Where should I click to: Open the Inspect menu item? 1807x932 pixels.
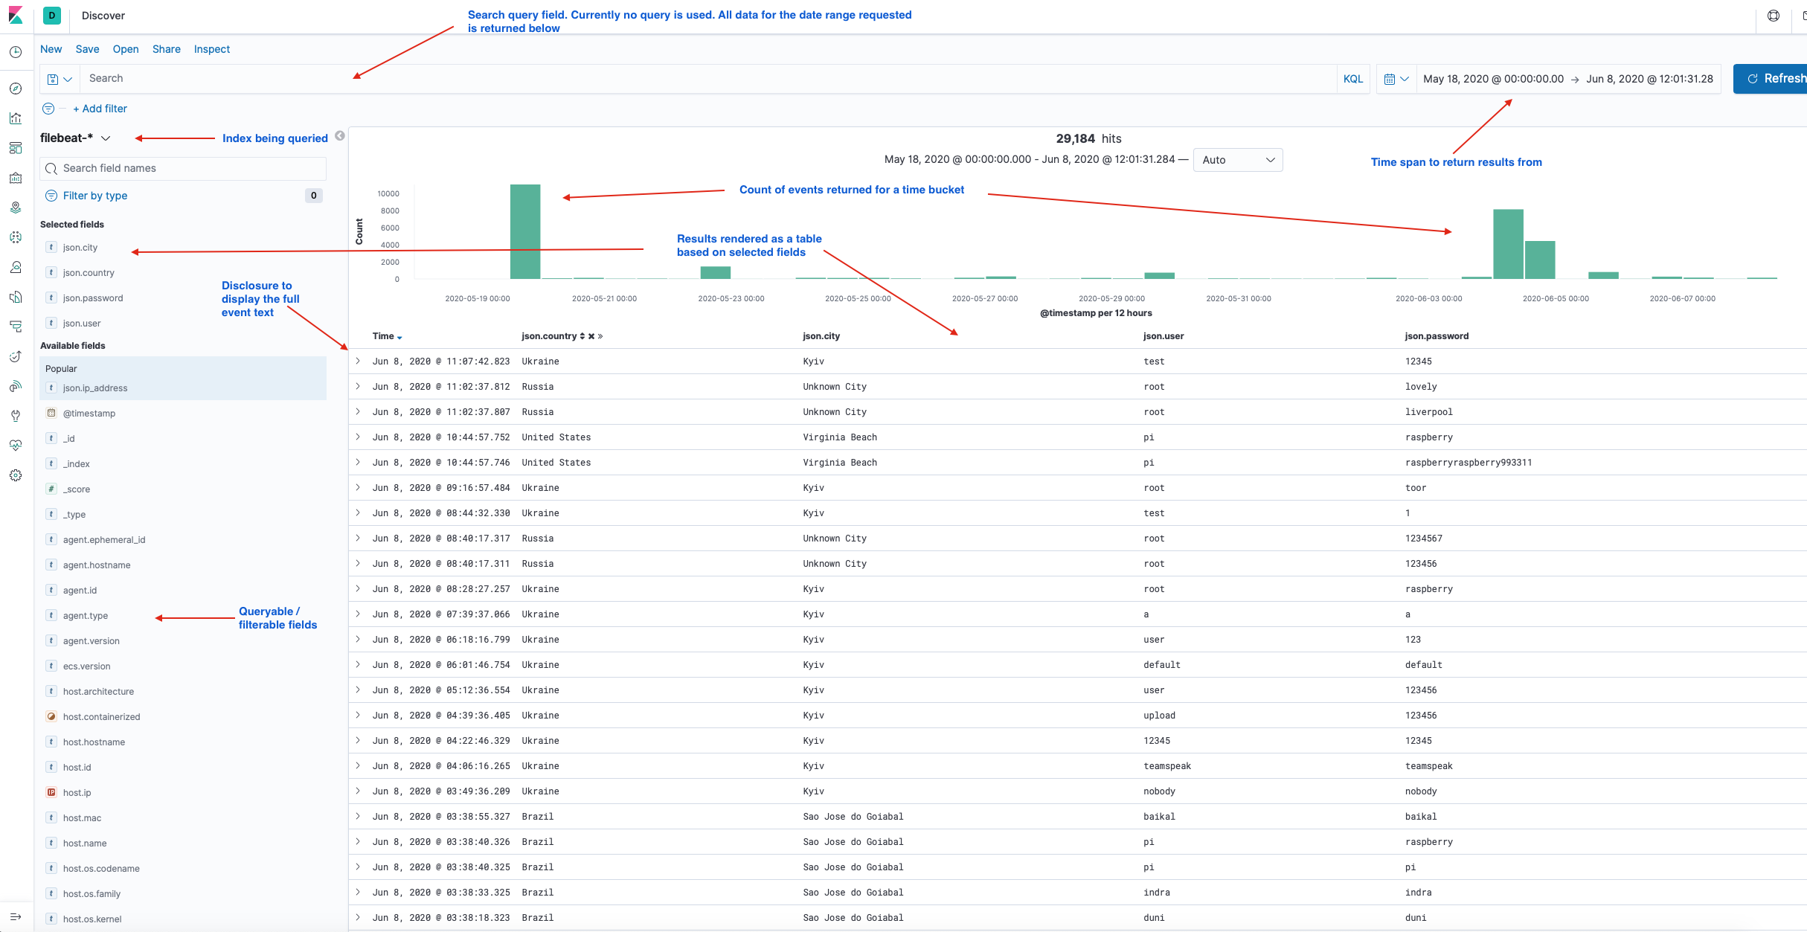pos(211,49)
